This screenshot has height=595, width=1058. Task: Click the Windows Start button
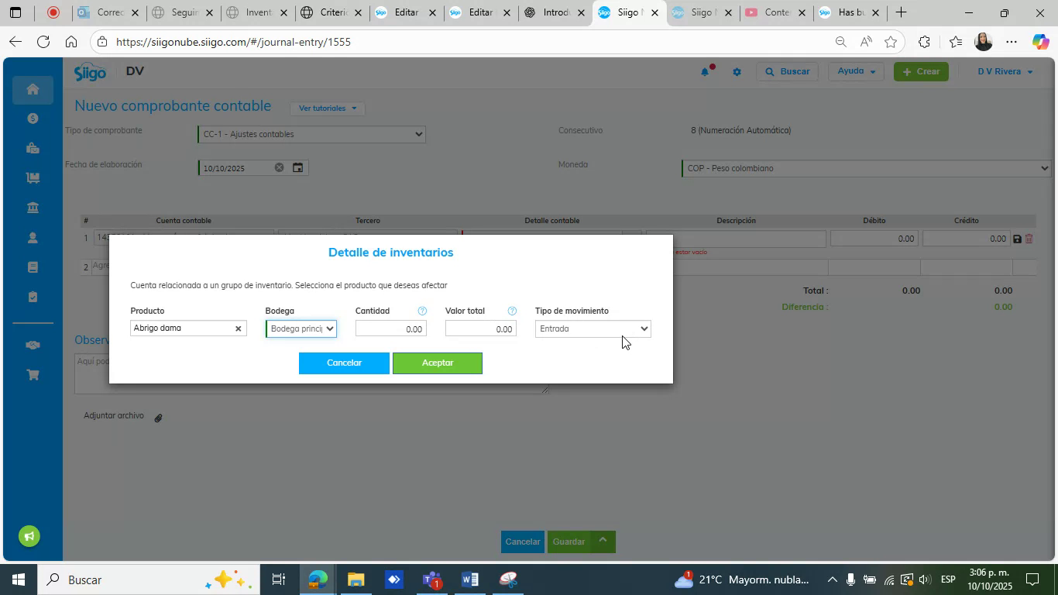pos(18,580)
